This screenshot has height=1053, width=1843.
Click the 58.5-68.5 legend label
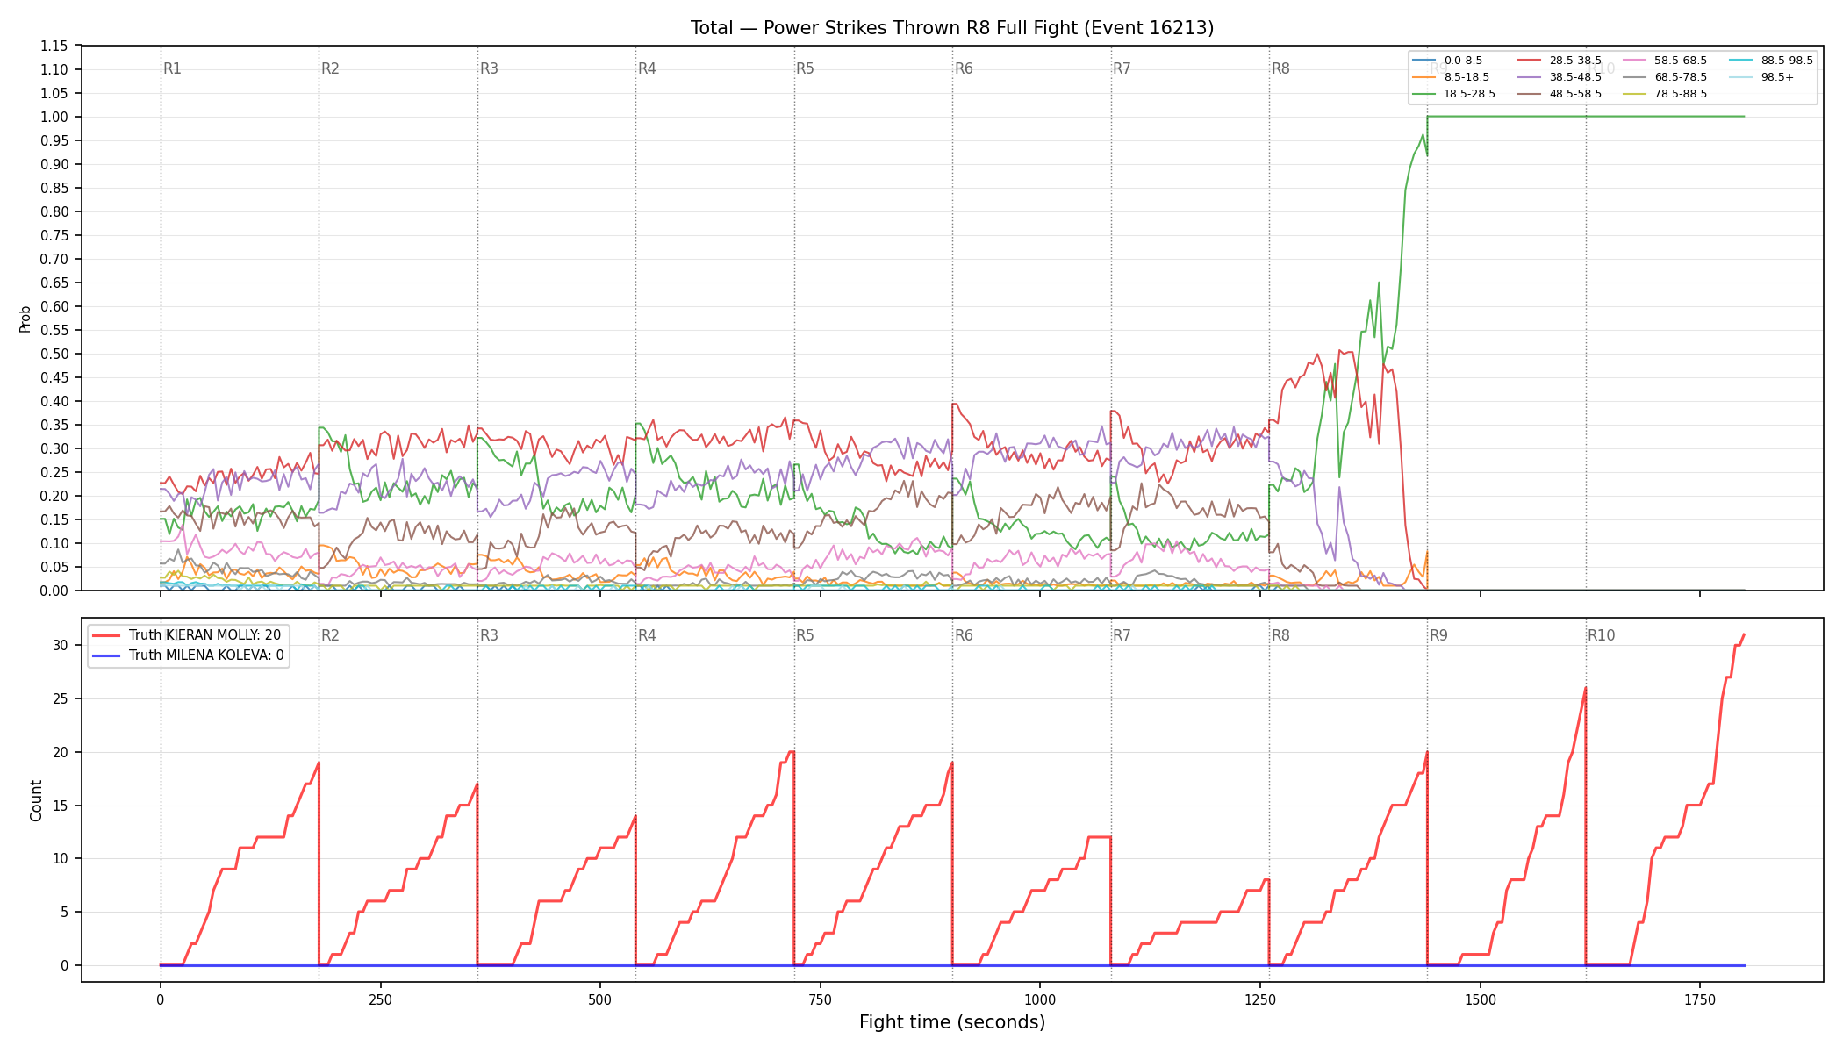(x=1681, y=61)
